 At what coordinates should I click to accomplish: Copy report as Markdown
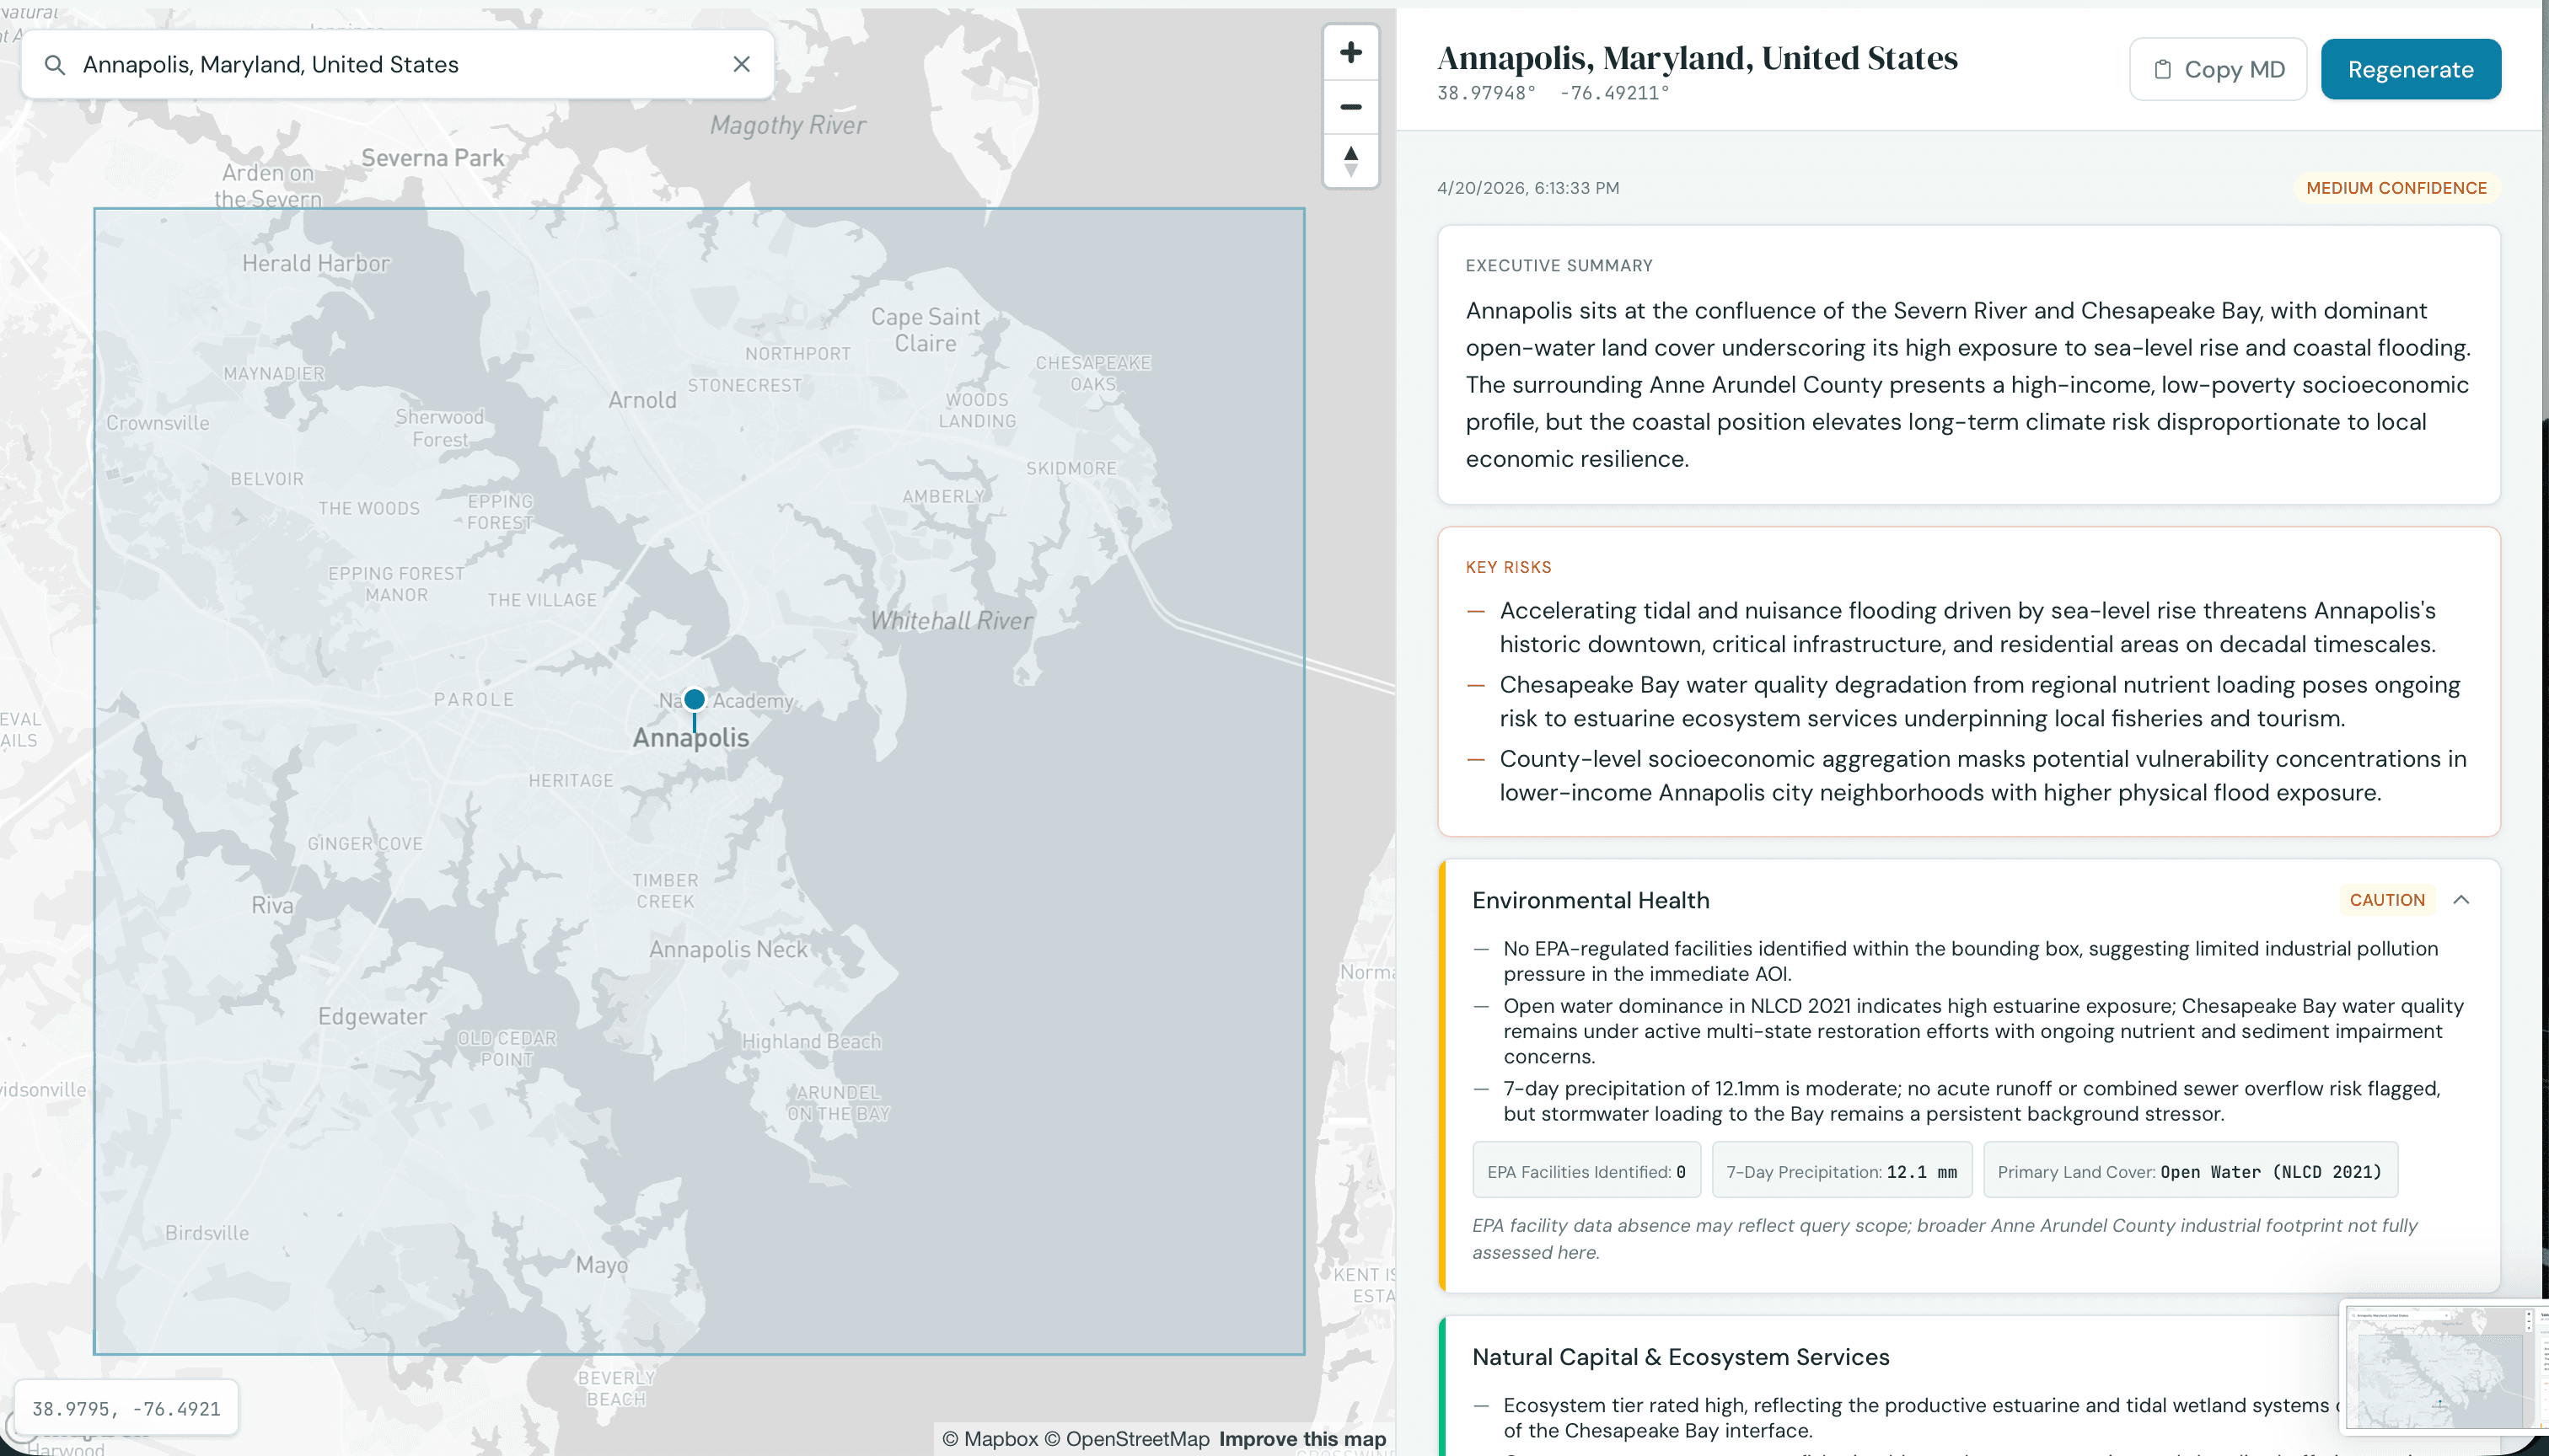click(2218, 69)
